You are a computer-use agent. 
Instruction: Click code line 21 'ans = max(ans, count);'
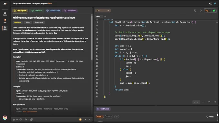pos(135,83)
